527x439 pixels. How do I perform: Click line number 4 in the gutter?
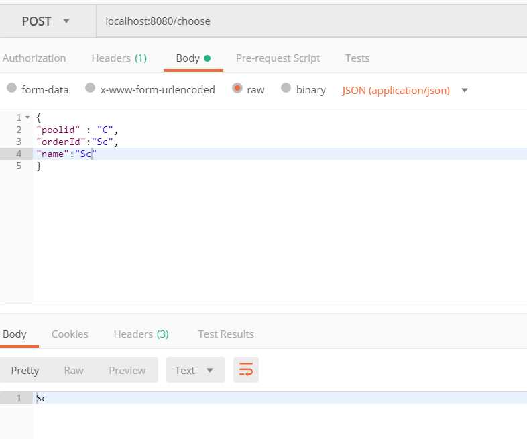[x=19, y=154]
